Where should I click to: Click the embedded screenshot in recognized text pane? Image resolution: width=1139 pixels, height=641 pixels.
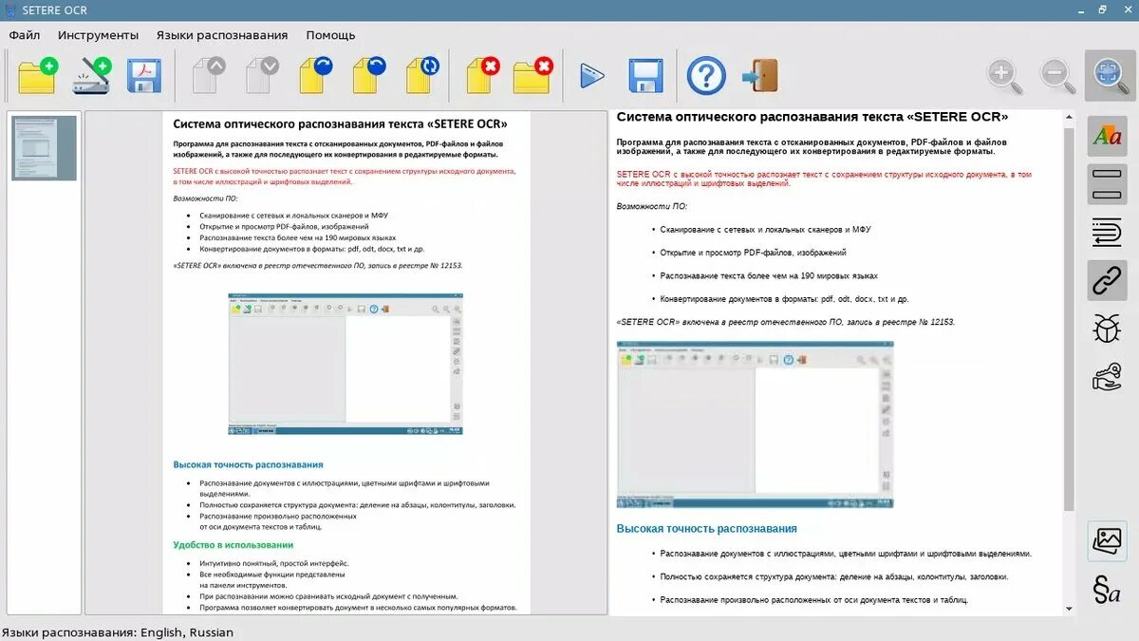[x=755, y=424]
